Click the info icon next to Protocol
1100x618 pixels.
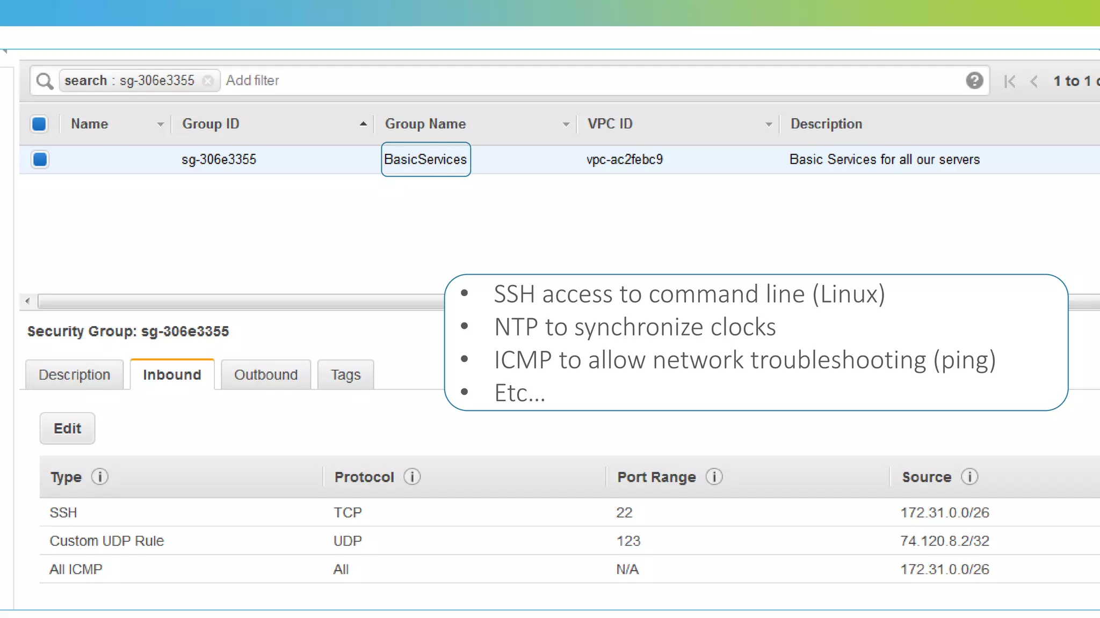point(412,476)
